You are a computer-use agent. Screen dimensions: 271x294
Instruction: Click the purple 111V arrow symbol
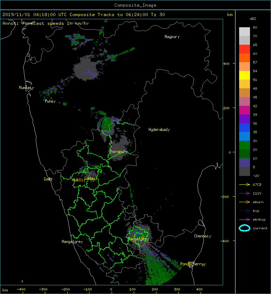pyautogui.click(x=244, y=193)
